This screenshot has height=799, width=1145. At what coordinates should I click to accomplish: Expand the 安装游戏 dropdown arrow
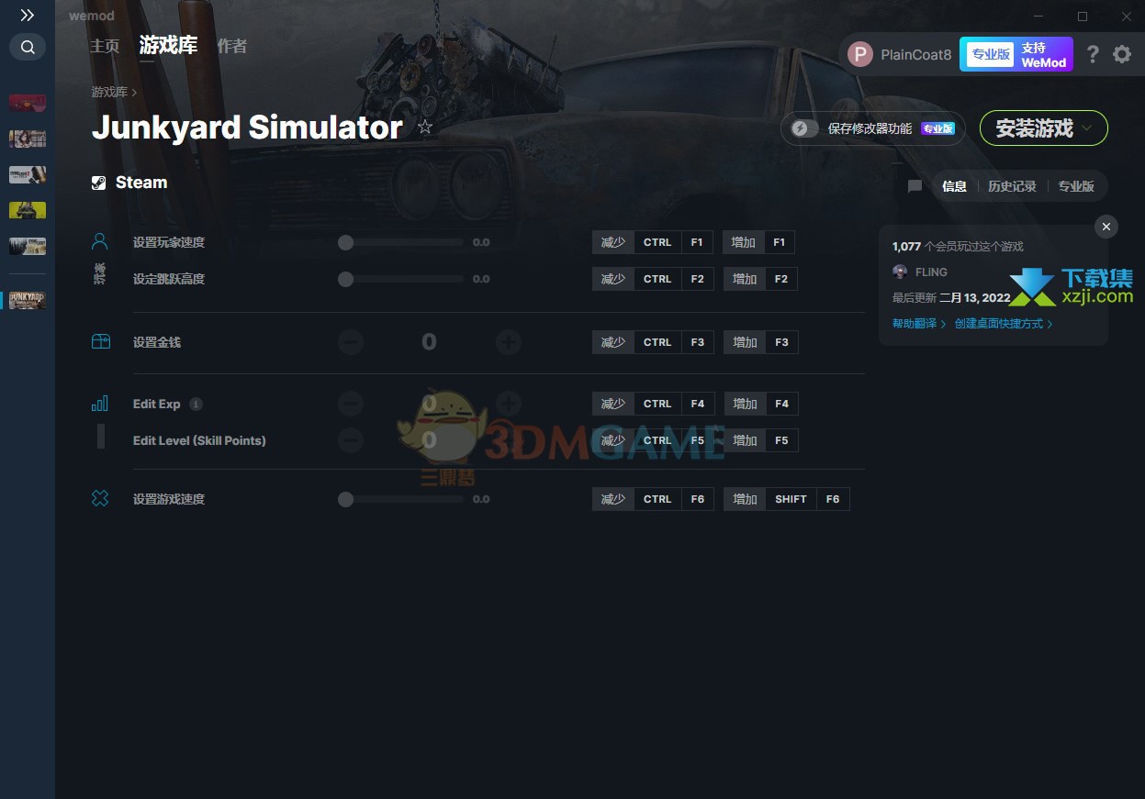(x=1088, y=128)
